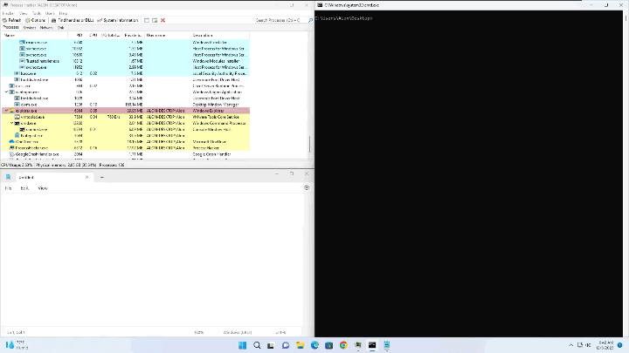The width and height of the screenshot is (629, 353).
Task: Click the find window and thread icon
Action: (155, 20)
